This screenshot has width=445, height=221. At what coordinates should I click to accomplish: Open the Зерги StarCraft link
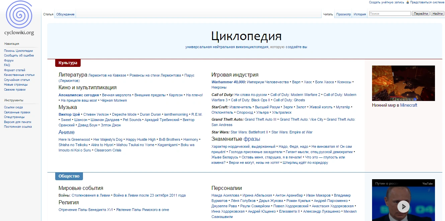(288, 107)
